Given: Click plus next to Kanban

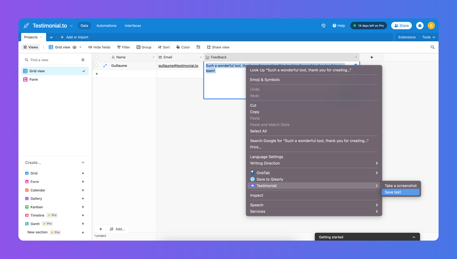Looking at the screenshot, I should coord(83,207).
